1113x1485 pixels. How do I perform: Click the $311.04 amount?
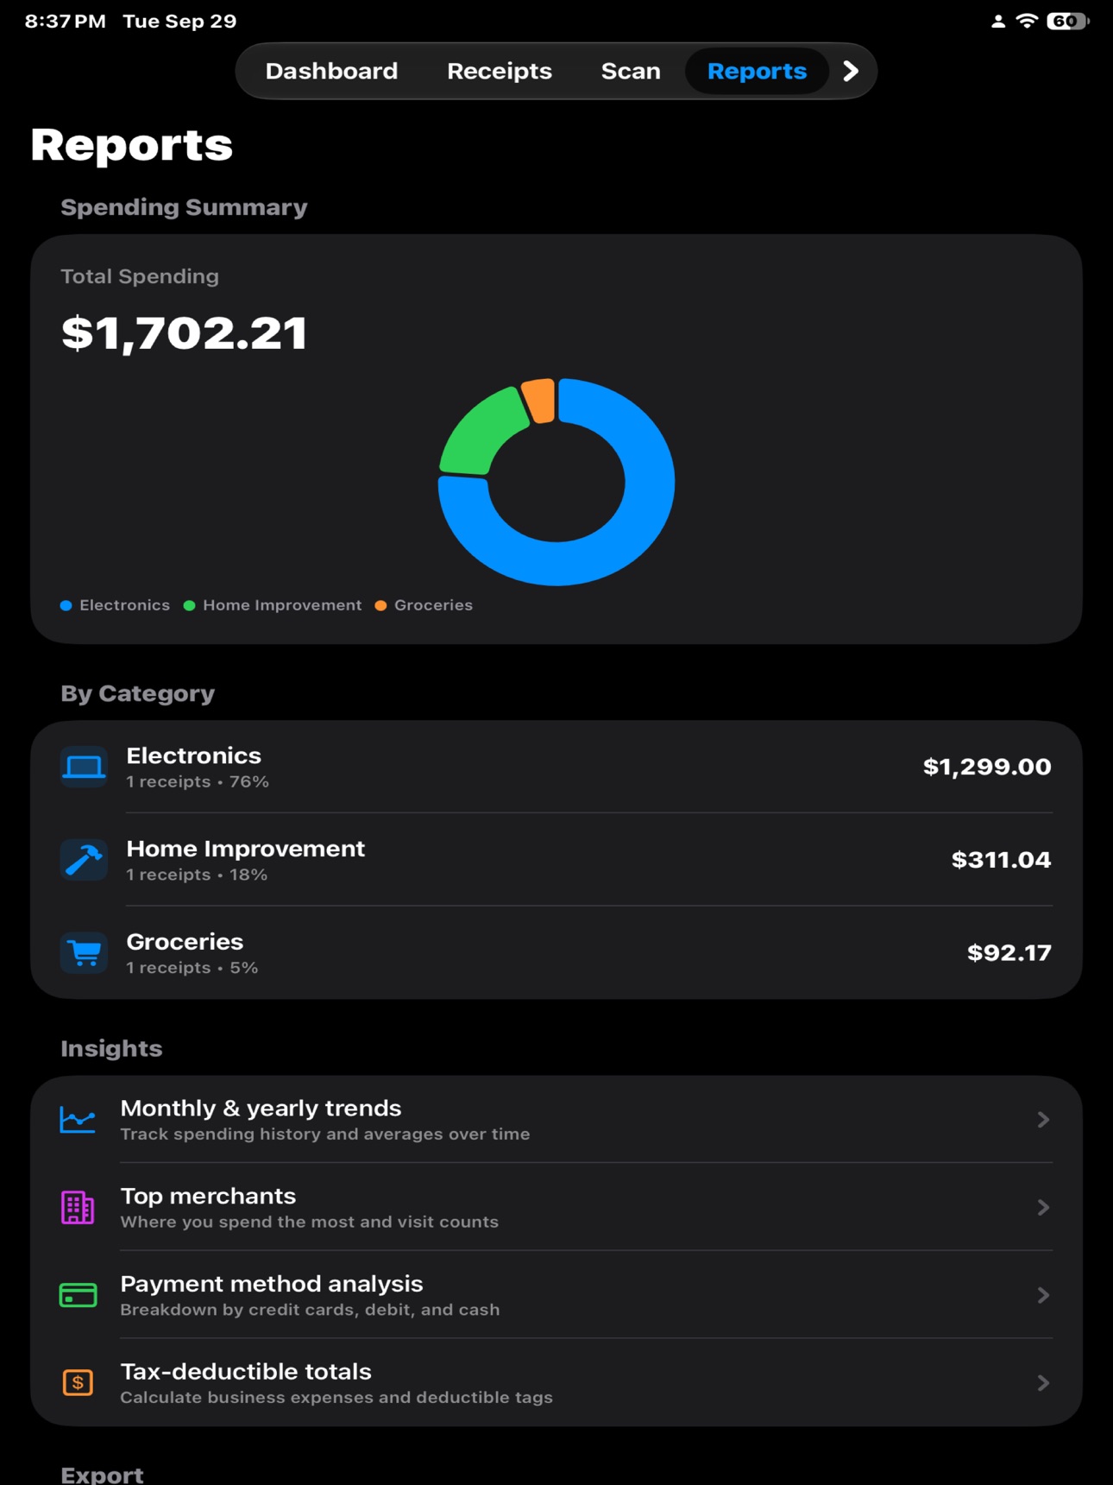click(1001, 860)
